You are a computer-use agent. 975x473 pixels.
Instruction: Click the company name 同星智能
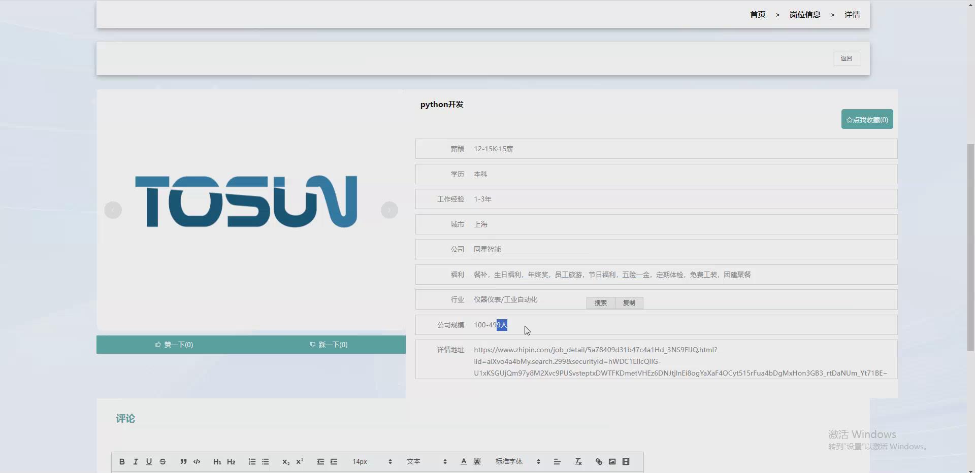pos(487,250)
